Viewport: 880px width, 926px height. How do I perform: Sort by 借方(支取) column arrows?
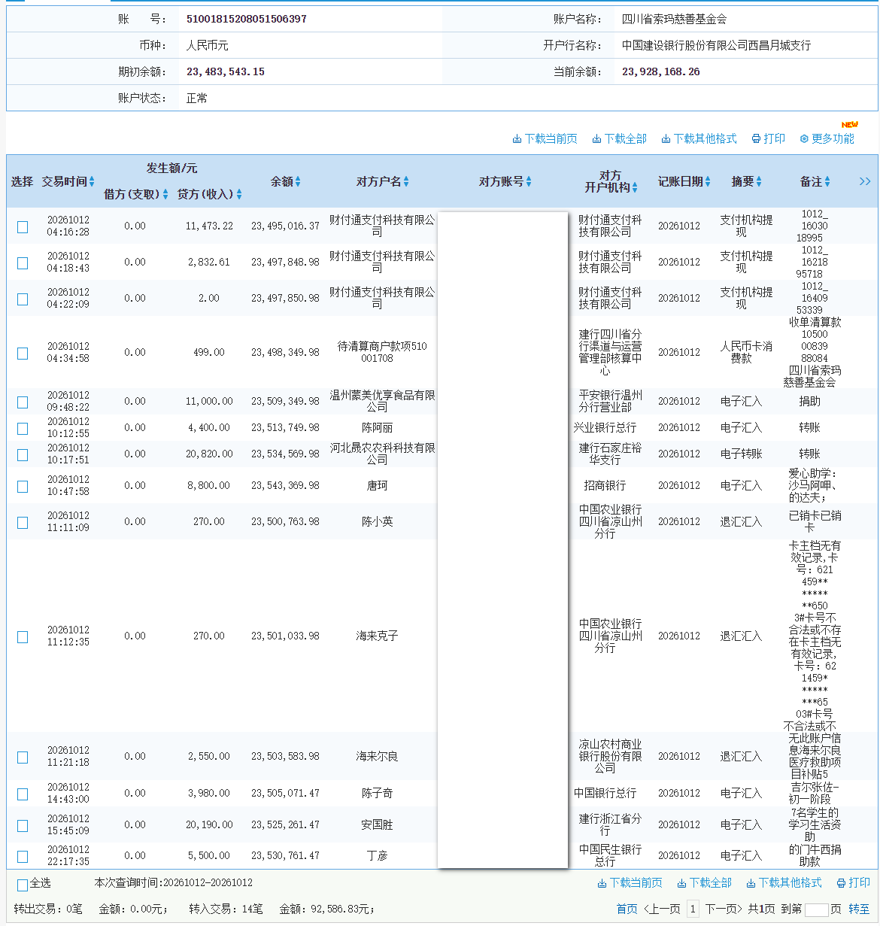click(165, 194)
